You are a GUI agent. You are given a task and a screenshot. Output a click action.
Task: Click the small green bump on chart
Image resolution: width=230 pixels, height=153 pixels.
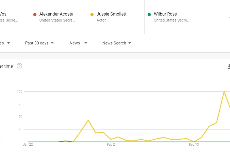(x=66, y=141)
